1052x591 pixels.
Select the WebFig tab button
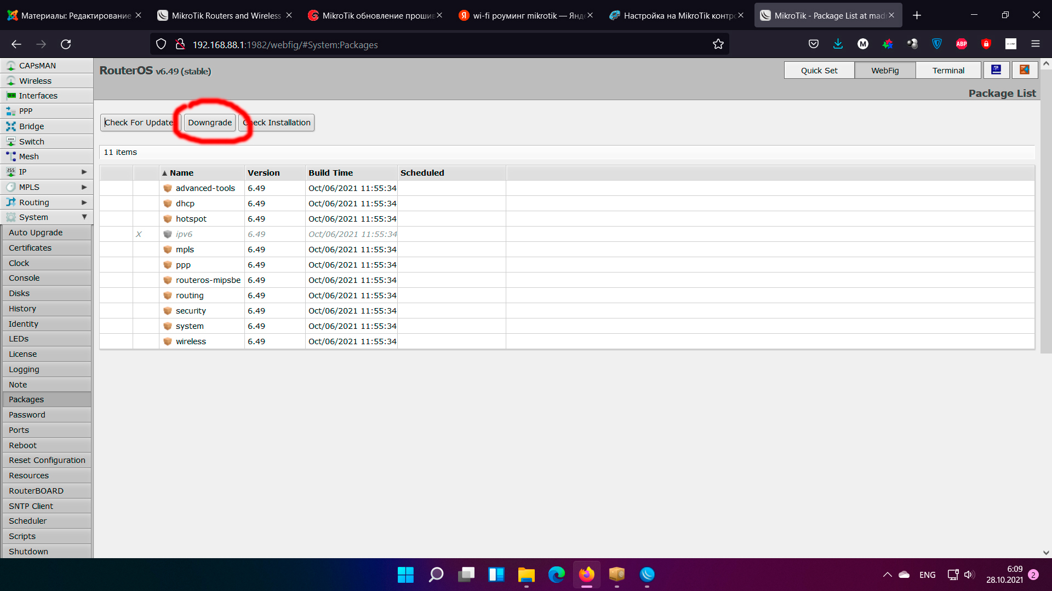coord(885,71)
